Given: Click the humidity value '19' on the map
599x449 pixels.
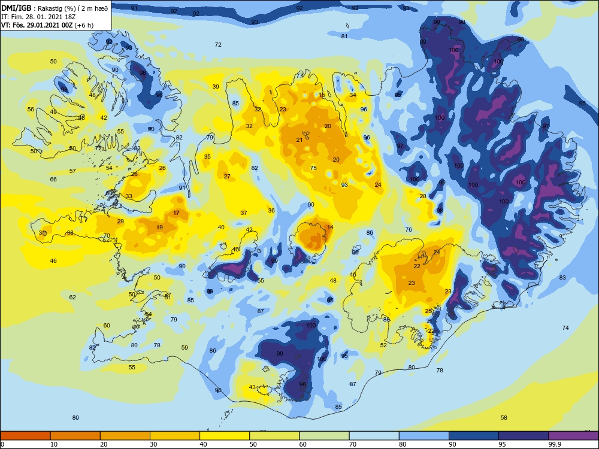Looking at the screenshot, I should [160, 227].
